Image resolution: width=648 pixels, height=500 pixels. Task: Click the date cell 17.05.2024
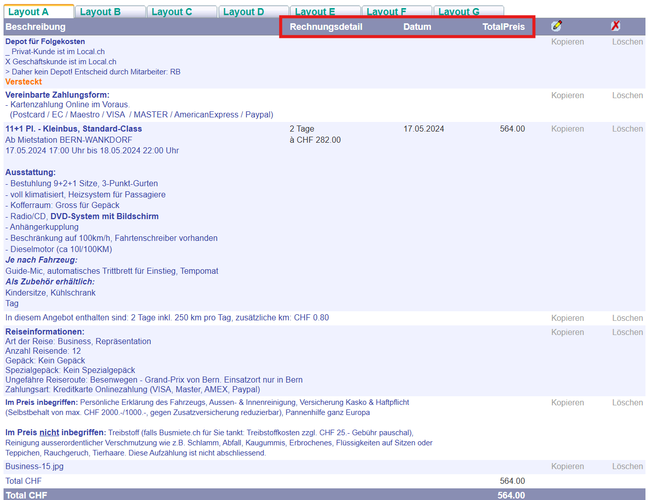423,129
